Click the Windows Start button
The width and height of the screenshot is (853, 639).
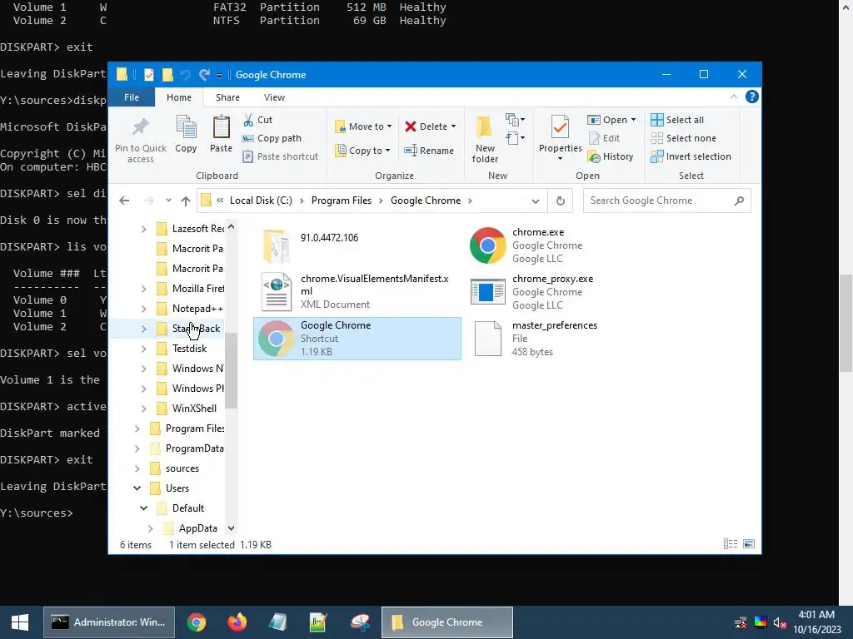[x=20, y=622]
